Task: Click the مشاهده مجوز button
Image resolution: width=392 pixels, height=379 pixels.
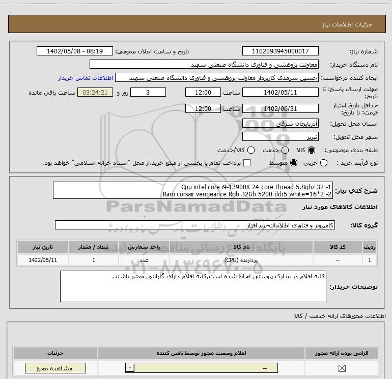Action: point(55,368)
